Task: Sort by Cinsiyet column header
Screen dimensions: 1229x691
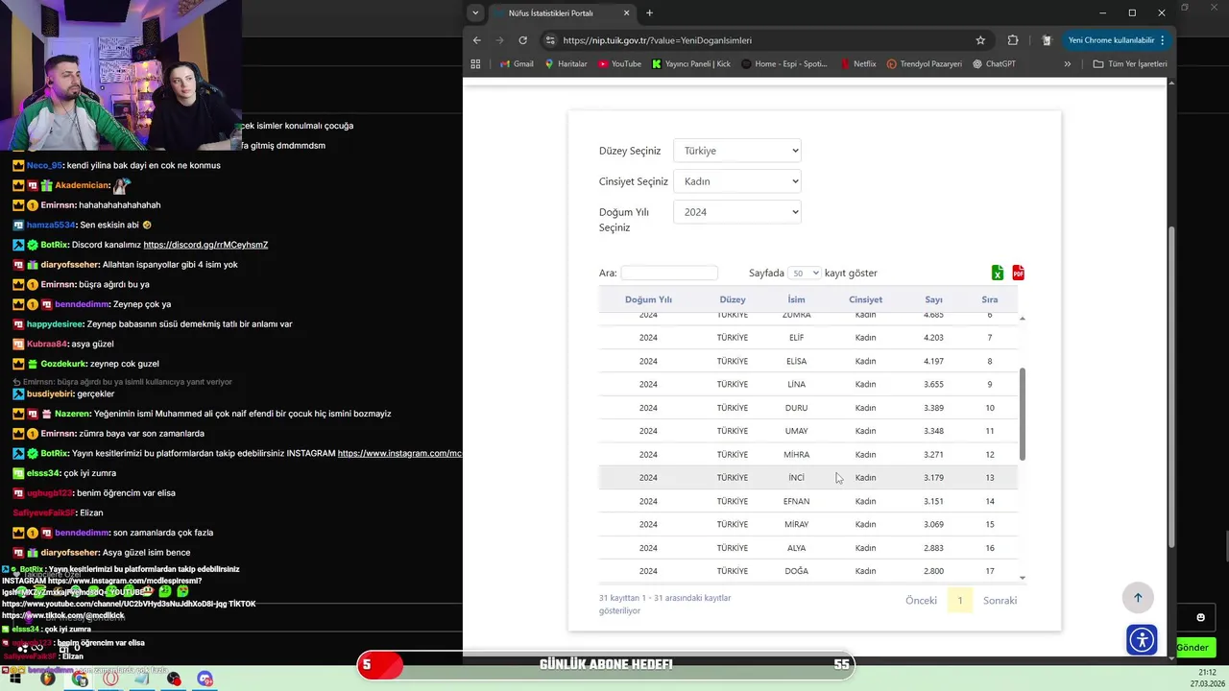Action: click(865, 299)
